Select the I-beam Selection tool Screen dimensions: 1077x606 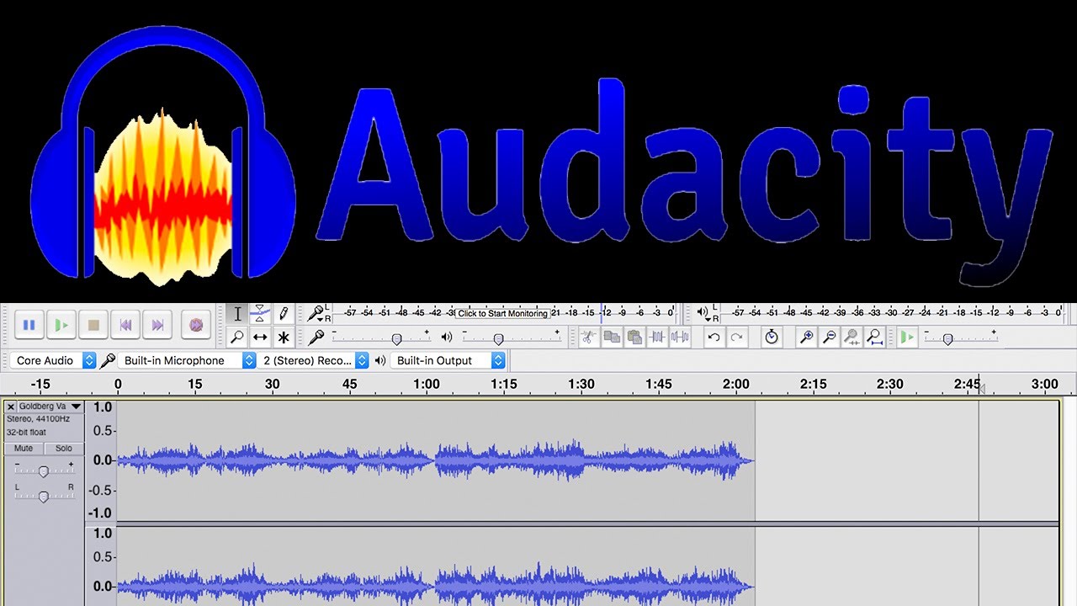[237, 314]
